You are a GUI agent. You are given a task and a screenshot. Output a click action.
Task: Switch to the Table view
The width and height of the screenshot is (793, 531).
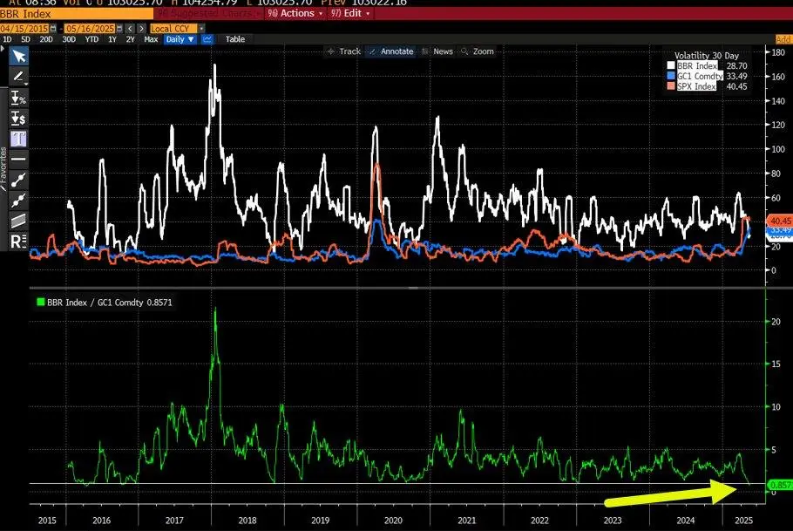coord(235,39)
